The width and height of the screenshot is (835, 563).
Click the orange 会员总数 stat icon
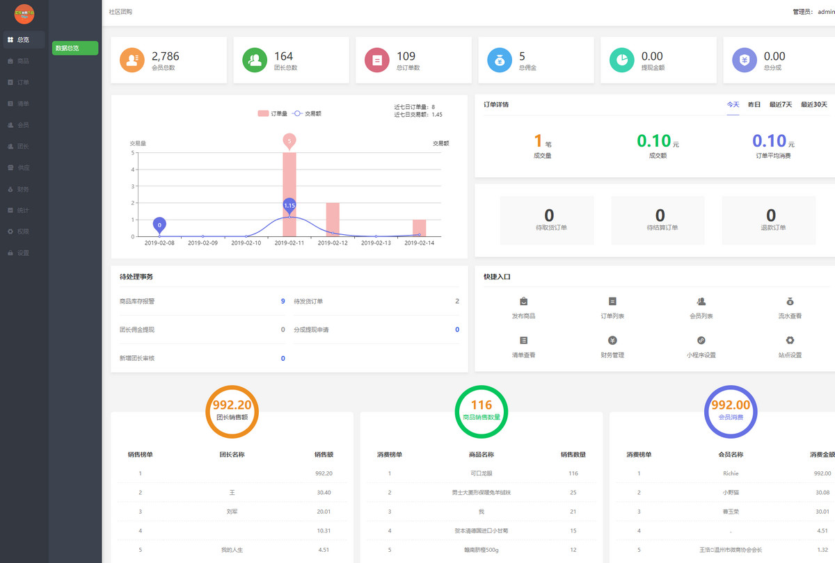(132, 60)
